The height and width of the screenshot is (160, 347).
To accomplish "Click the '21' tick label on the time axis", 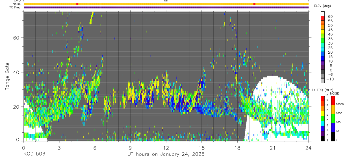I will (273, 148).
